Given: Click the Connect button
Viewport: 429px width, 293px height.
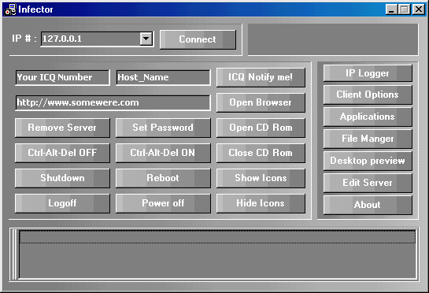Looking at the screenshot, I should click(198, 39).
